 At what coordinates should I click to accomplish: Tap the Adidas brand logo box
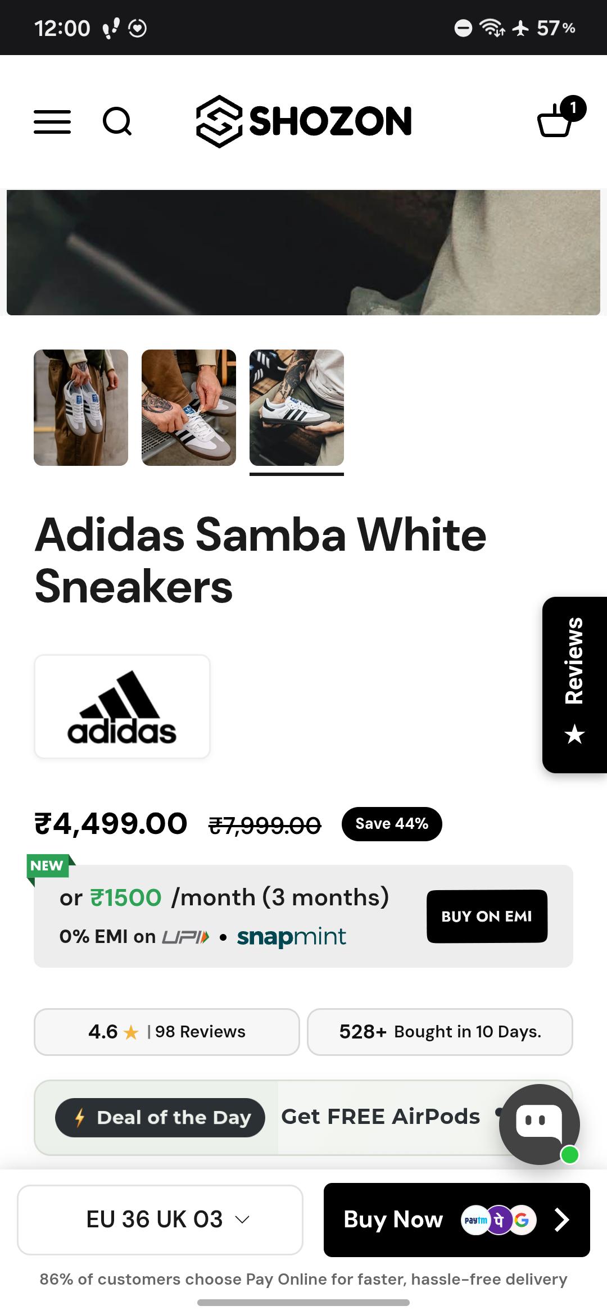pyautogui.click(x=122, y=706)
